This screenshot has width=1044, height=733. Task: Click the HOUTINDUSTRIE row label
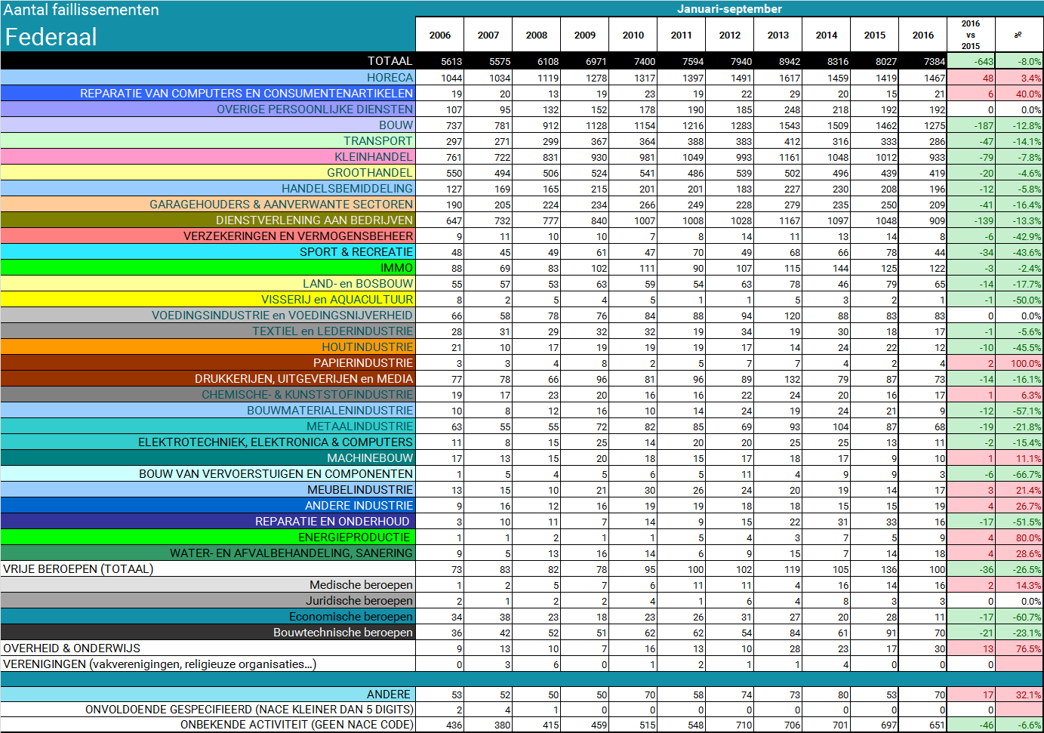(x=368, y=346)
